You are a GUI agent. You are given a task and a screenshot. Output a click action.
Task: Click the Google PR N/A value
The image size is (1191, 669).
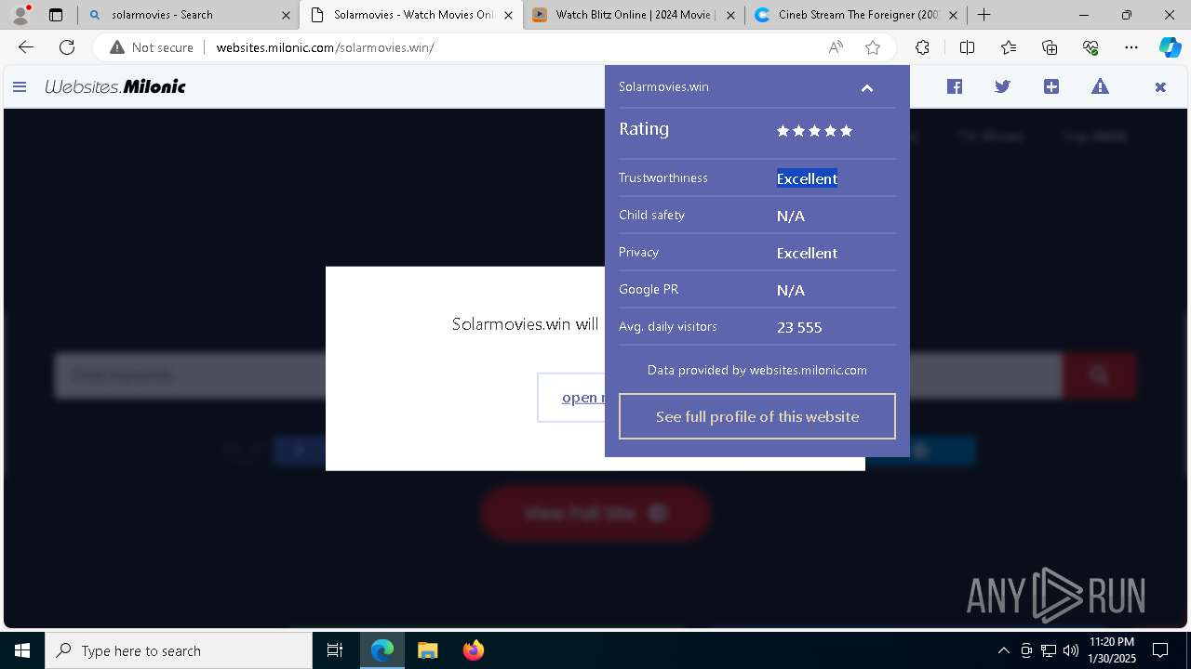point(791,290)
